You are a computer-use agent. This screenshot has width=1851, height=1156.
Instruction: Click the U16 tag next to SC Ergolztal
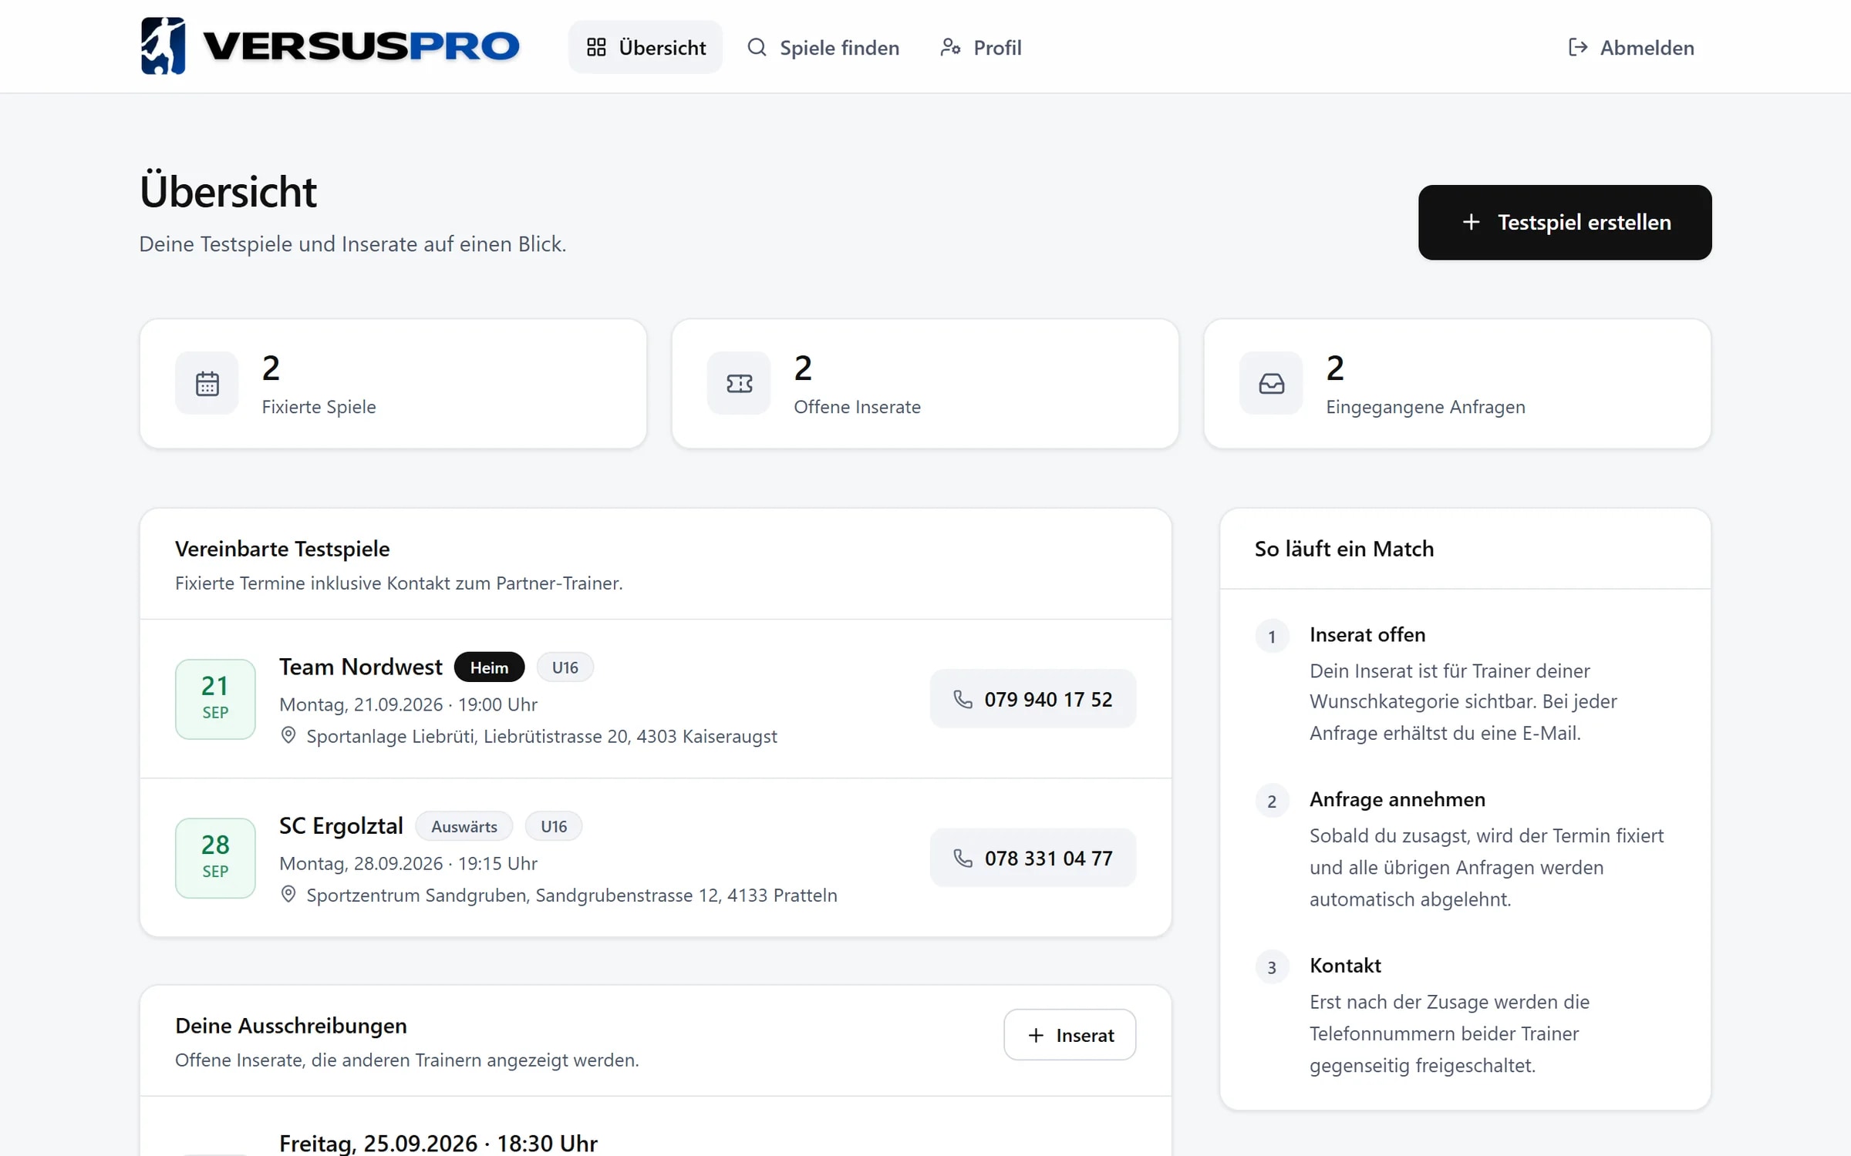554,826
